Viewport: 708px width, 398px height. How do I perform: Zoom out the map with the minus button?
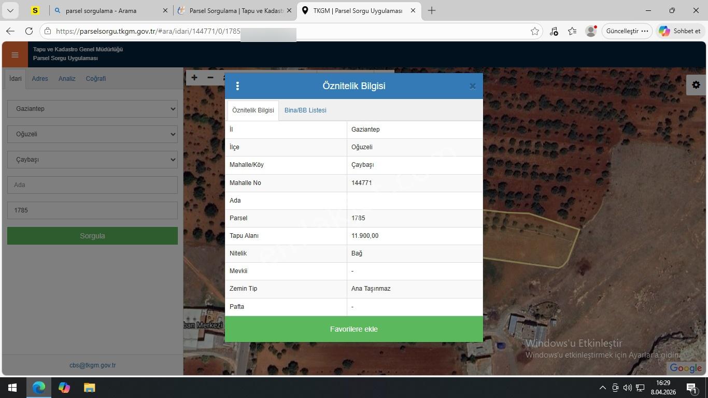pyautogui.click(x=210, y=78)
